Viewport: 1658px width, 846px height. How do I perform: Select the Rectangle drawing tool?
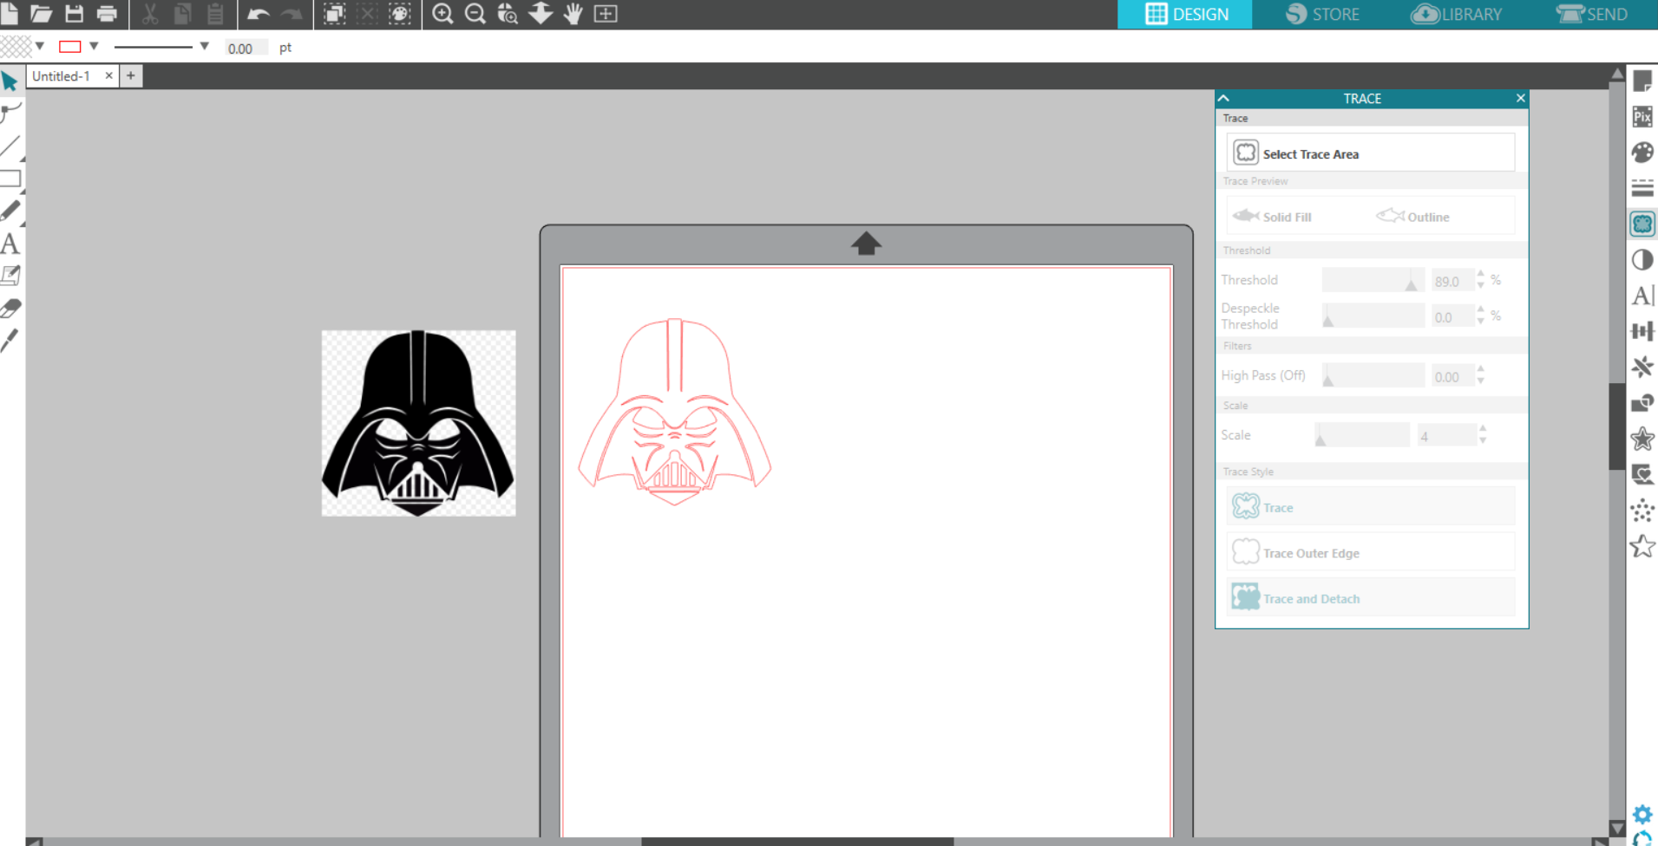[x=10, y=179]
